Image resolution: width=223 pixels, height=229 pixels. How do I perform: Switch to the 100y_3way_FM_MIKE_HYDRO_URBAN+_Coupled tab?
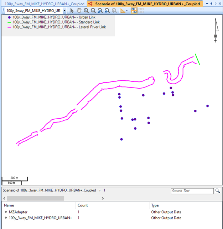[x=45, y=4]
